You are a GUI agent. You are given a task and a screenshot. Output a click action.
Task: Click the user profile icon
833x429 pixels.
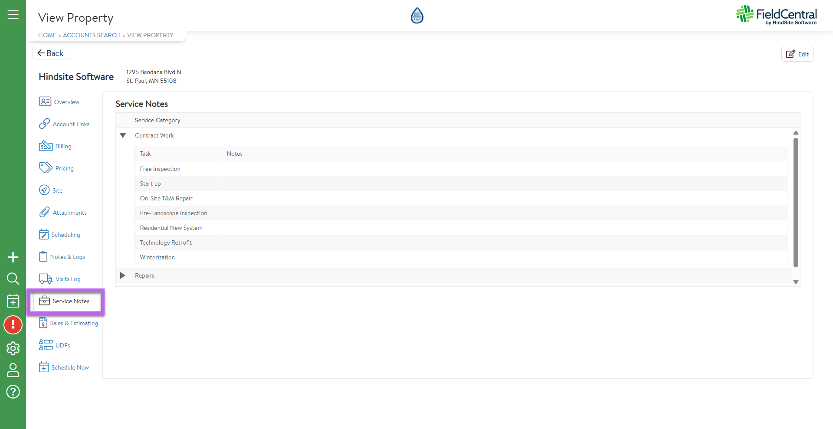[13, 370]
